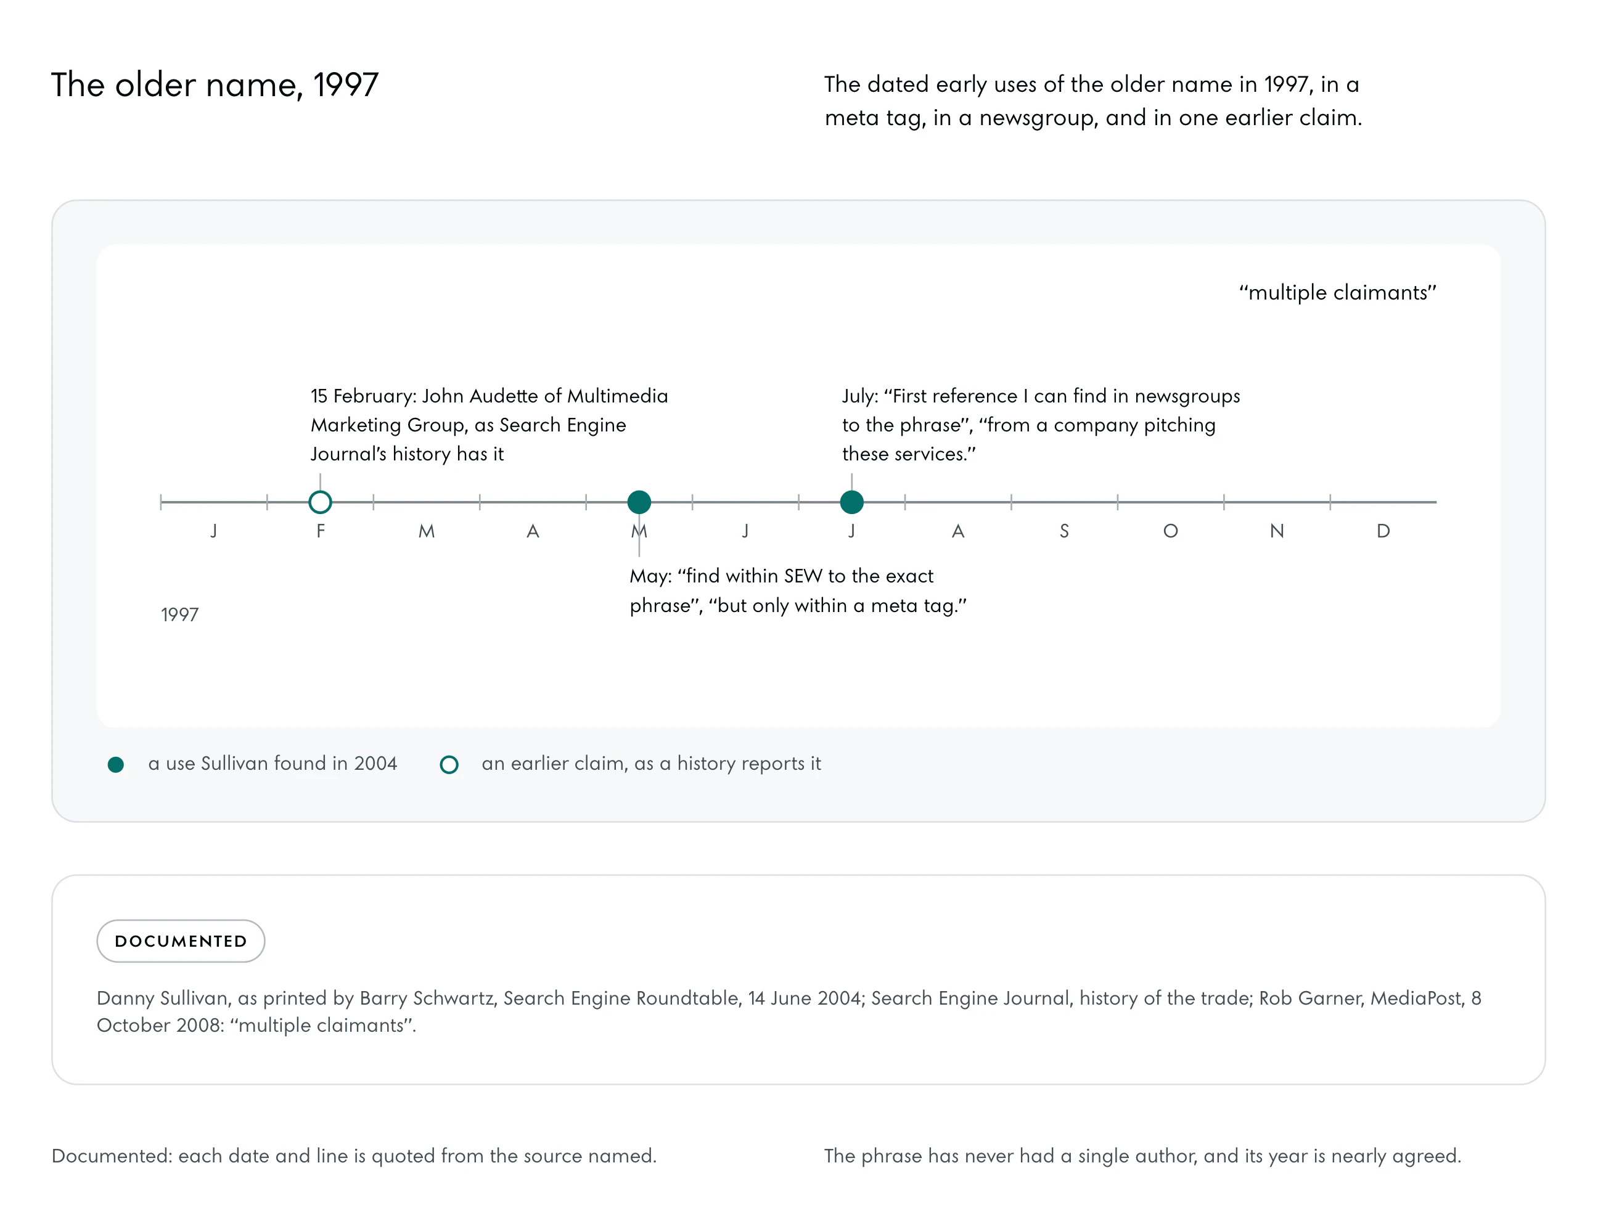Image resolution: width=1598 pixels, height=1229 pixels.
Task: Select the filled May marker on the timeline
Action: 639,502
